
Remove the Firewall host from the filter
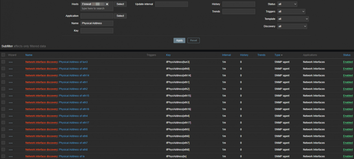pos(107,4)
